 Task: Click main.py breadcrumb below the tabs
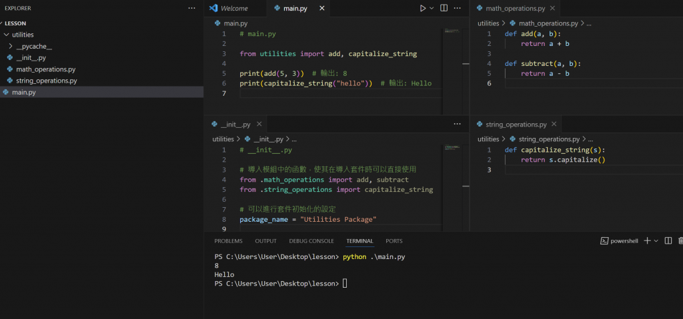pos(235,23)
